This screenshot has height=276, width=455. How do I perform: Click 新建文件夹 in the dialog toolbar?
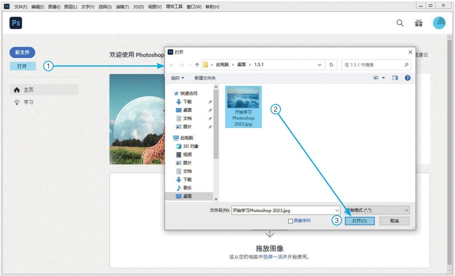tap(205, 78)
